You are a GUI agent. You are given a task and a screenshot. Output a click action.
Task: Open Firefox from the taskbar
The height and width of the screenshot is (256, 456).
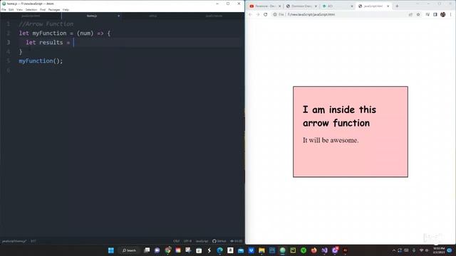(313, 250)
